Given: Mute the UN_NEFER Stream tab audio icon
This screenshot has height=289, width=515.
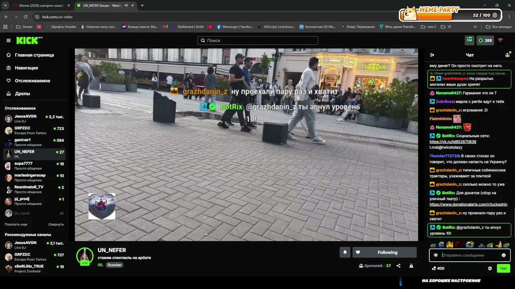Looking at the screenshot, I should point(126,6).
